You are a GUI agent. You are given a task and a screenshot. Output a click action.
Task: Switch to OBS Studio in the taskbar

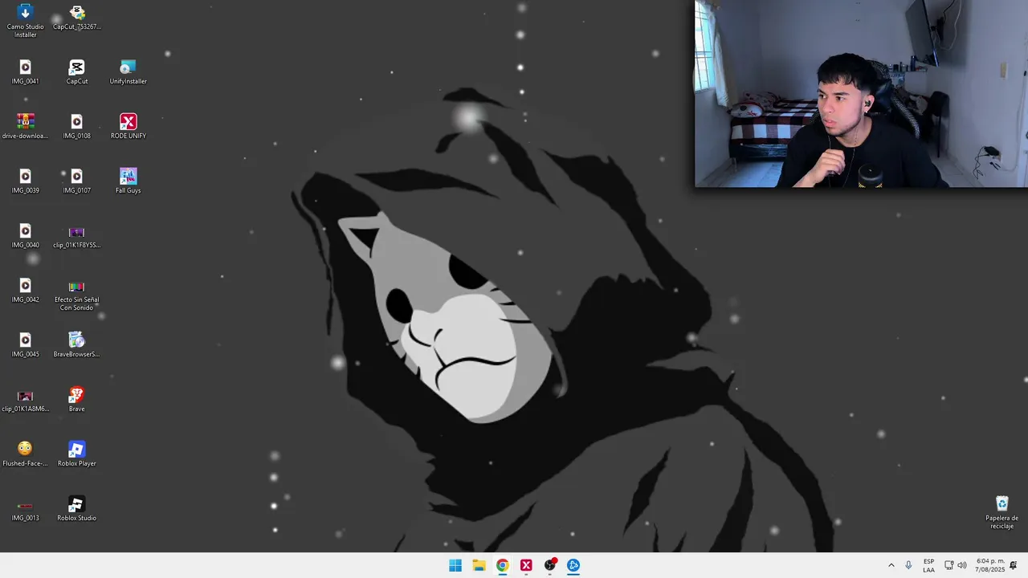(550, 565)
